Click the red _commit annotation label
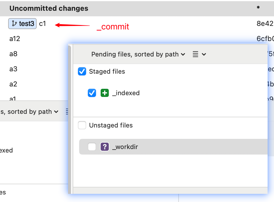 click(113, 27)
